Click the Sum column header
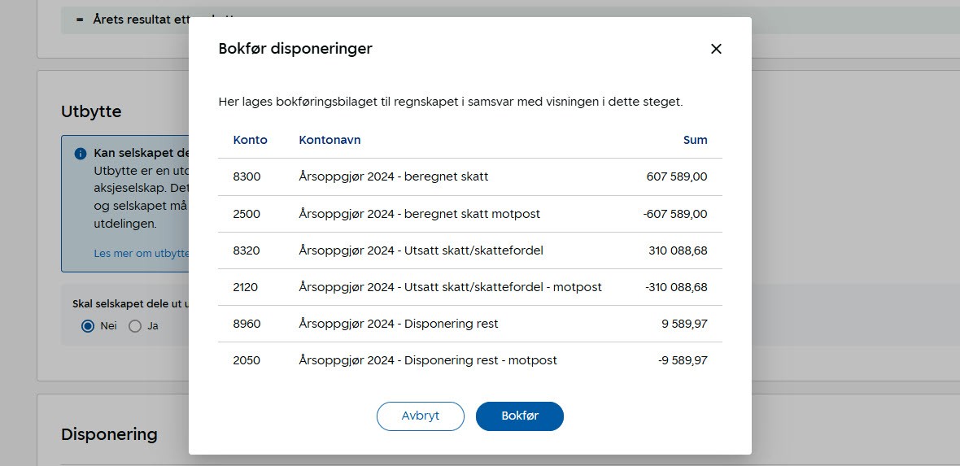 (x=695, y=140)
